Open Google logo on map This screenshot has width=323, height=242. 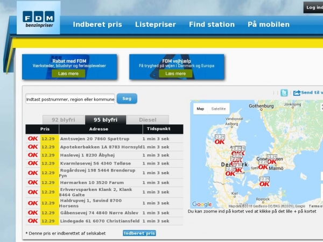(x=202, y=204)
